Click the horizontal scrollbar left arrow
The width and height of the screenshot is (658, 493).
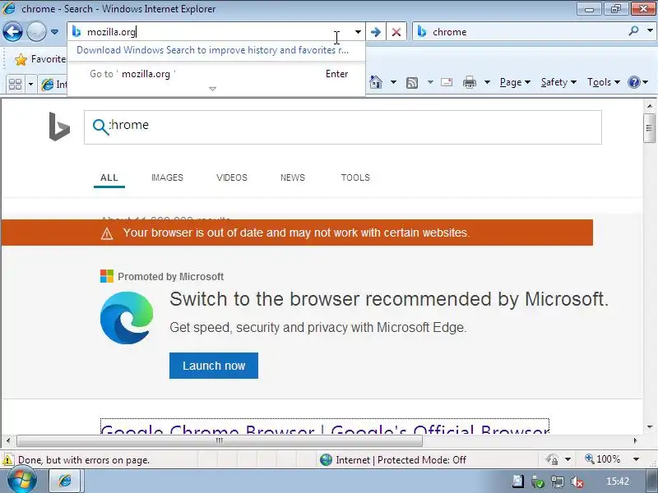tap(8, 440)
